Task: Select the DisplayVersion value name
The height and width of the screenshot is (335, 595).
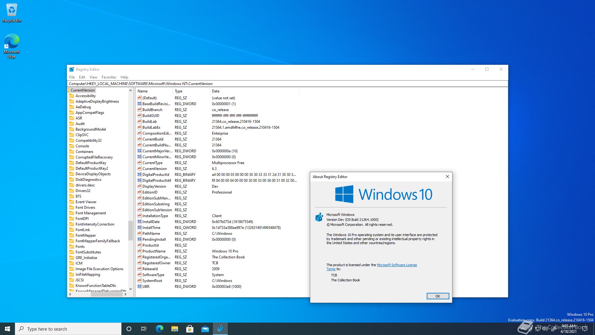Action: point(154,186)
